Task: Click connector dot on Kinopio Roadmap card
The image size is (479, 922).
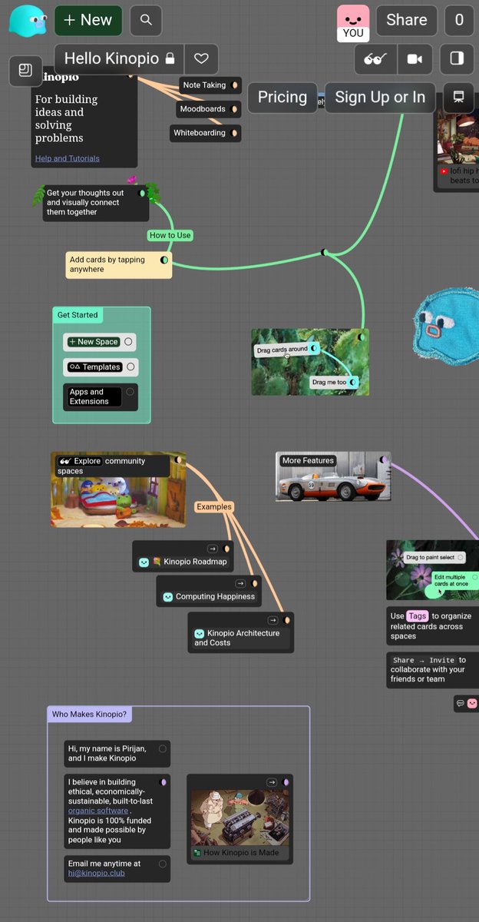Action: (226, 549)
